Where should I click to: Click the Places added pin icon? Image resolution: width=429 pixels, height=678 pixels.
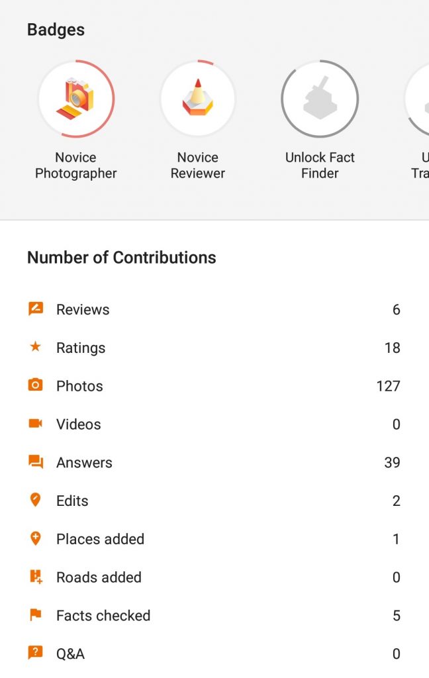[x=36, y=538]
